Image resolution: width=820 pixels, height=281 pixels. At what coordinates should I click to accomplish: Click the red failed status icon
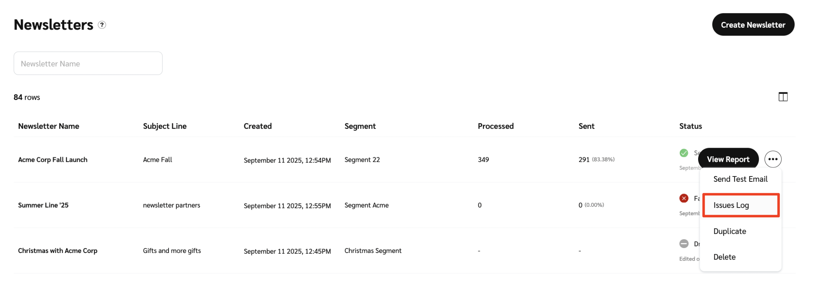point(684,198)
